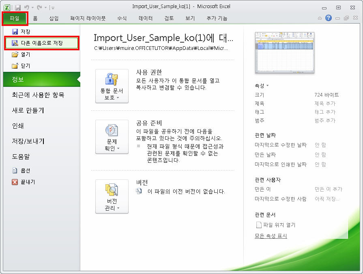The image size is (363, 274).
Task: Redo using the quick access toolbar arrow
Action: click(40, 8)
